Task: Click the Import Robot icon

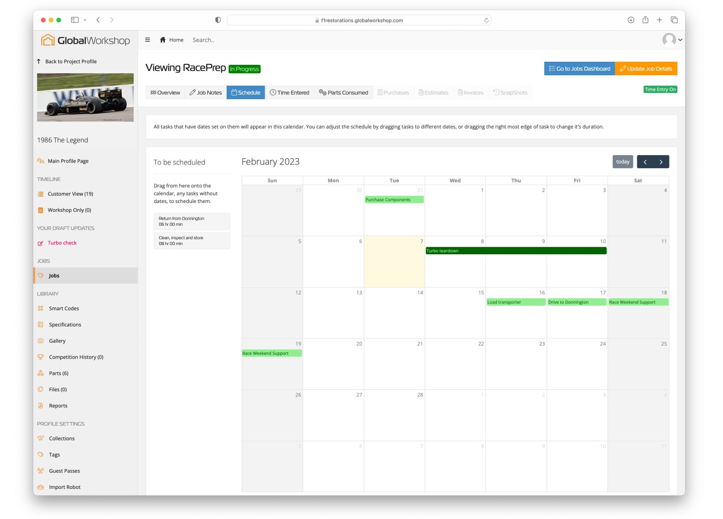Action: point(41,487)
